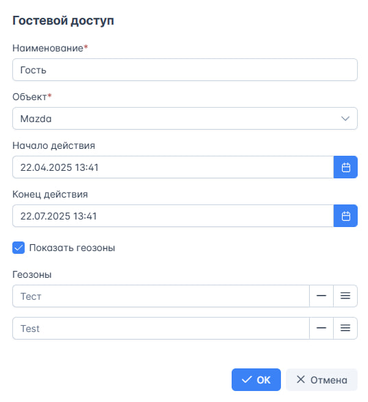368x402 pixels.
Task: Open the Mazda object selector
Action: (x=185, y=119)
